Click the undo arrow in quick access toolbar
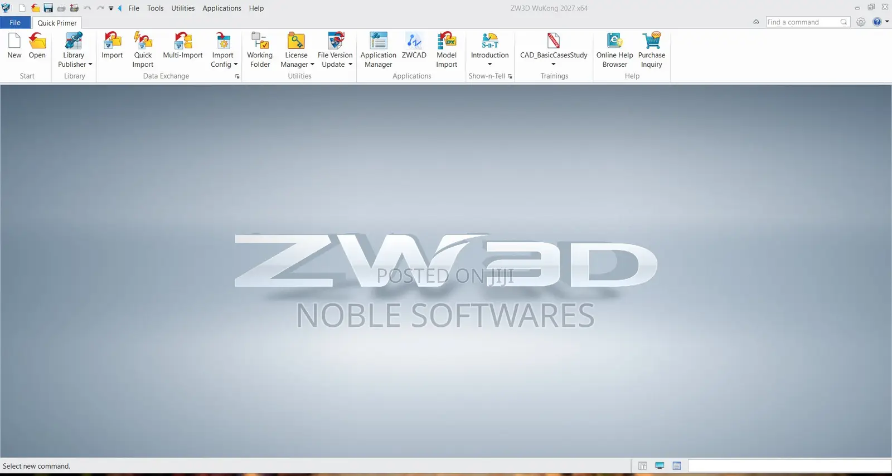This screenshot has width=892, height=476. pos(88,8)
